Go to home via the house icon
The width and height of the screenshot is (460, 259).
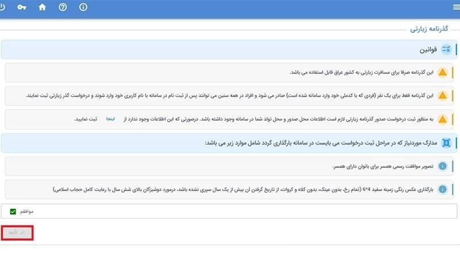pos(42,7)
